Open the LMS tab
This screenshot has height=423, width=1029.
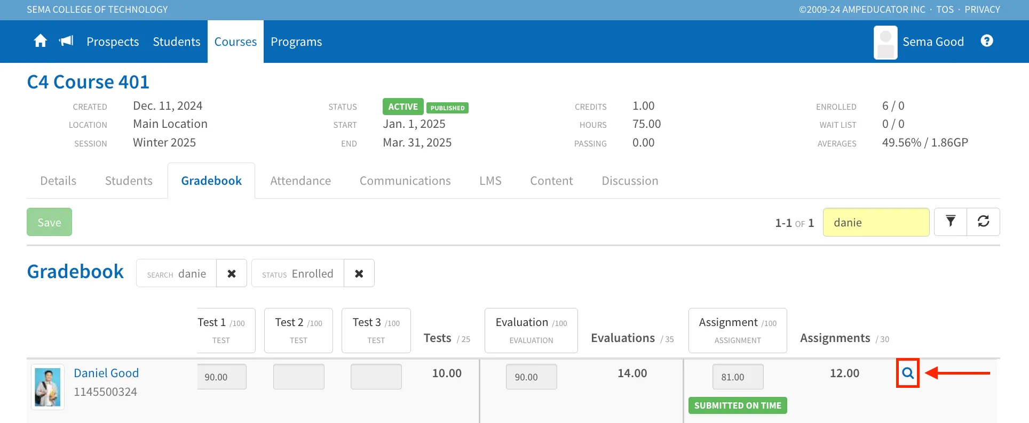[x=490, y=181]
